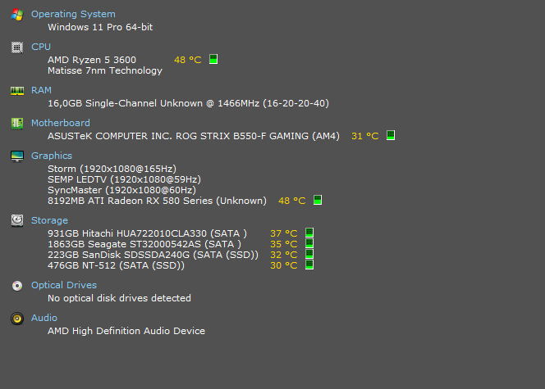Viewport: 545px width, 389px height.
Task: Select the 16,0GB Single-Channel RAM line
Action: point(189,103)
